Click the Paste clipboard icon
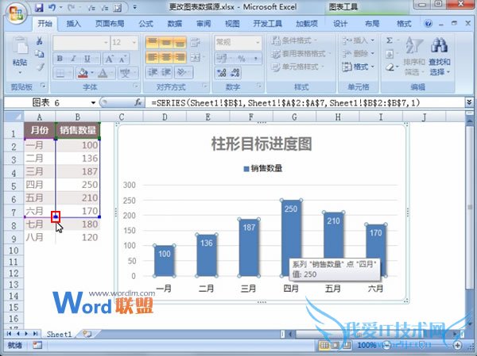 pos(20,45)
